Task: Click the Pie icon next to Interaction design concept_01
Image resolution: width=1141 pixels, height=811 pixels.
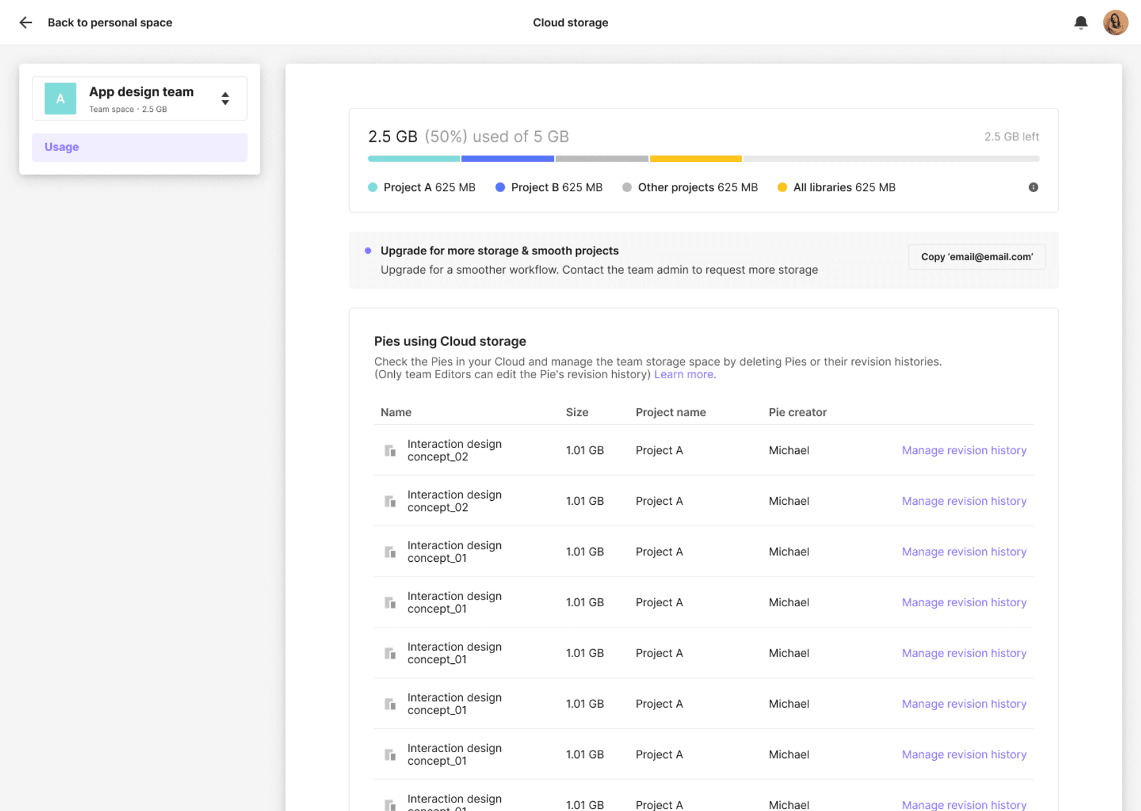Action: click(390, 552)
